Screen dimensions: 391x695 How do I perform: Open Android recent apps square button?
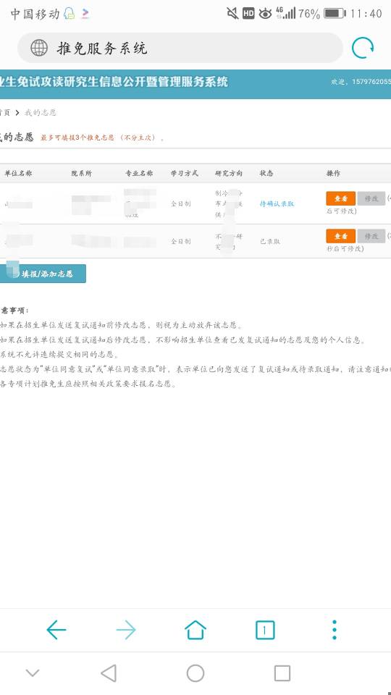282,673
